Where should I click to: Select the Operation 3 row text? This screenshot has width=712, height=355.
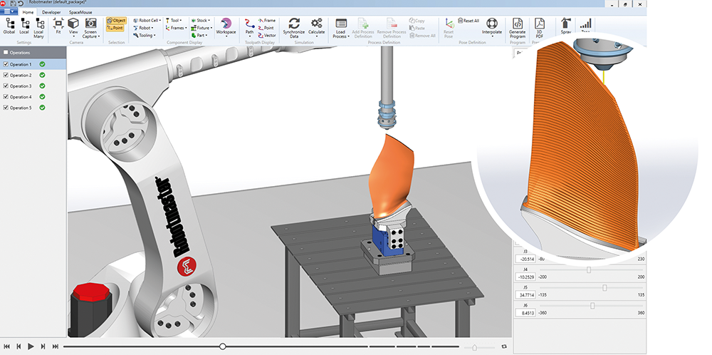coord(21,86)
